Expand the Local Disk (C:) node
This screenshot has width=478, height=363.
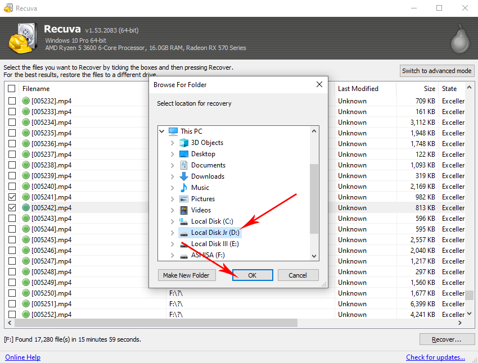(x=173, y=221)
